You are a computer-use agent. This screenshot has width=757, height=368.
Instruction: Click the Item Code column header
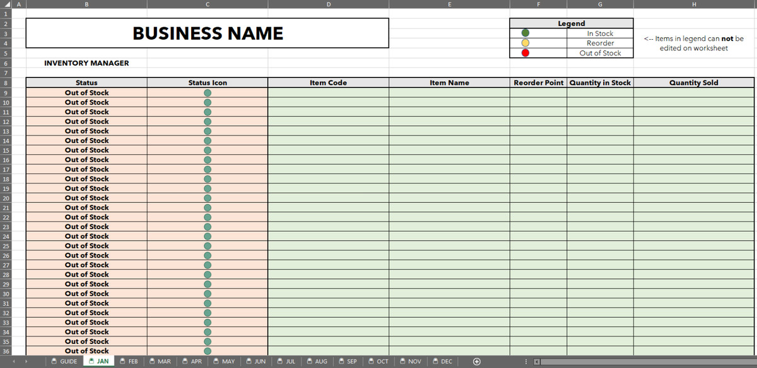tap(329, 82)
